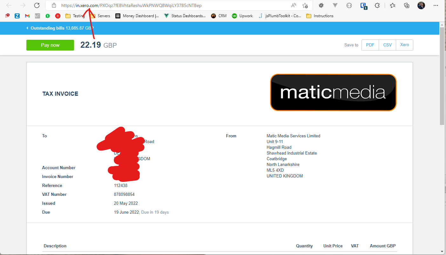Click the Matic Media Services Limited text
Screen dimensions: 446x255
coord(294,136)
